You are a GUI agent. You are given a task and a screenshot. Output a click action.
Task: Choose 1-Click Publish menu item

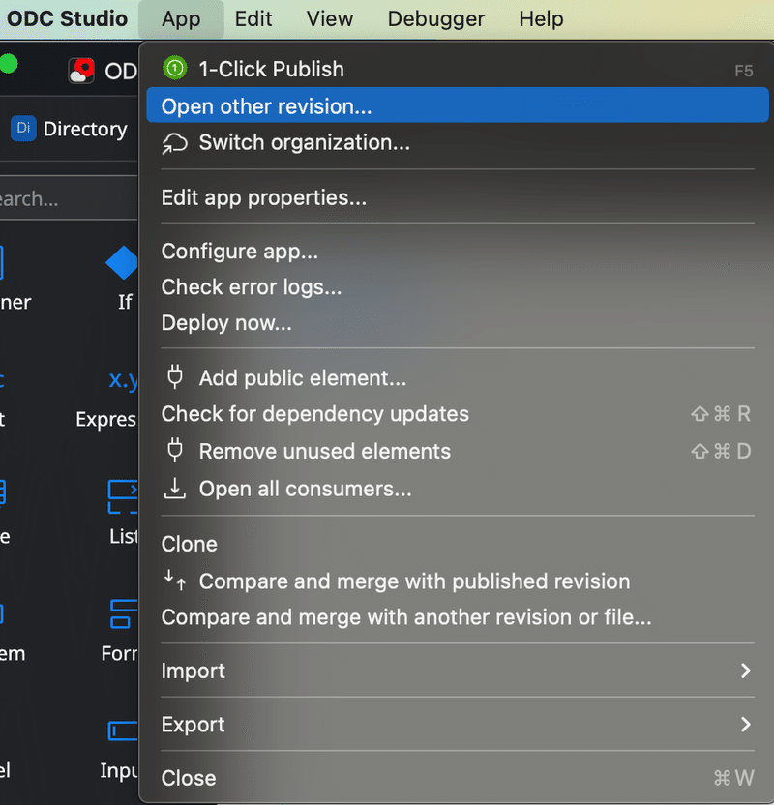(x=458, y=69)
